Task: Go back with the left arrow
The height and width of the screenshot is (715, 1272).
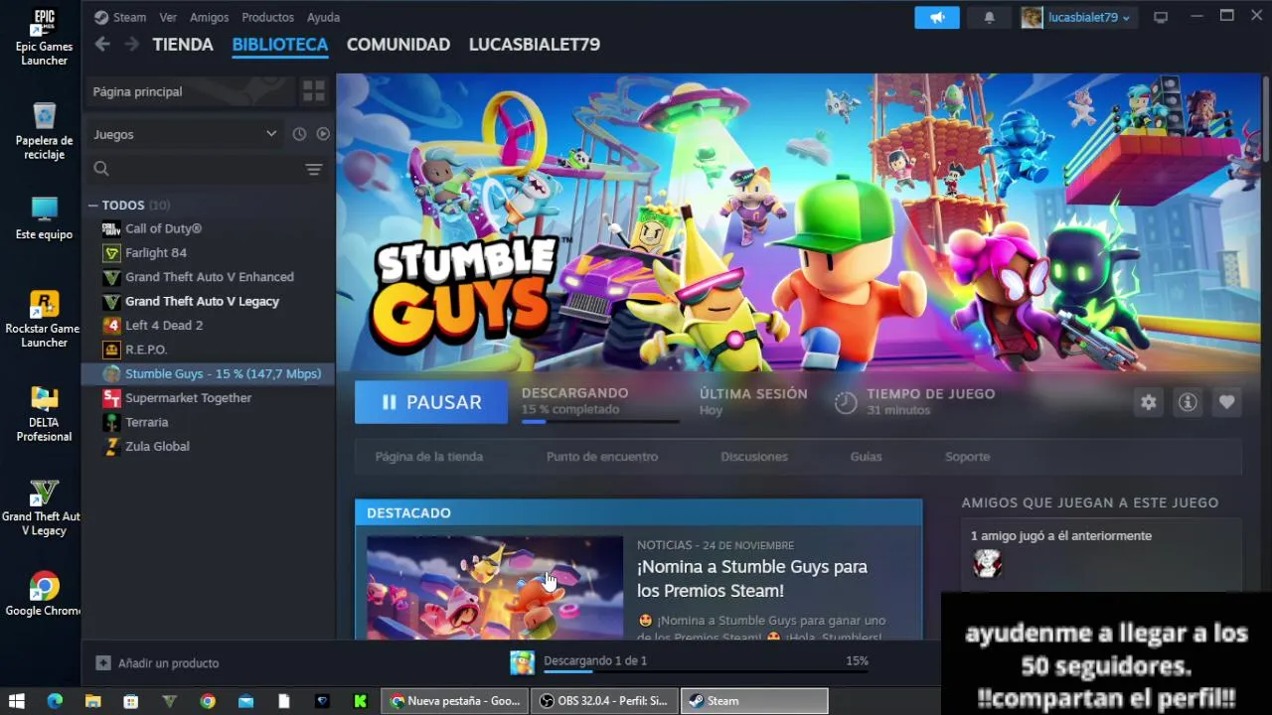Action: 101,44
